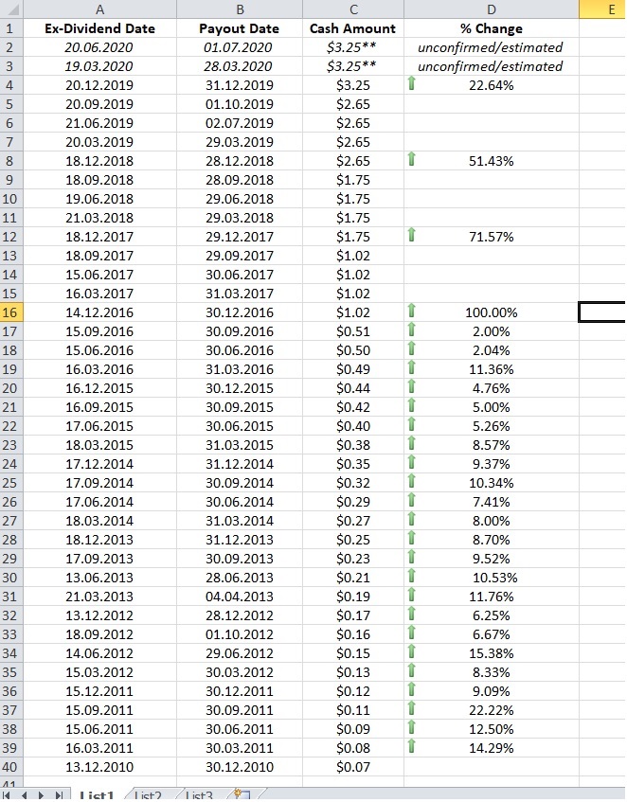Viewport: 627px width, 802px height.
Task: Select column D header
Action: 491,9
